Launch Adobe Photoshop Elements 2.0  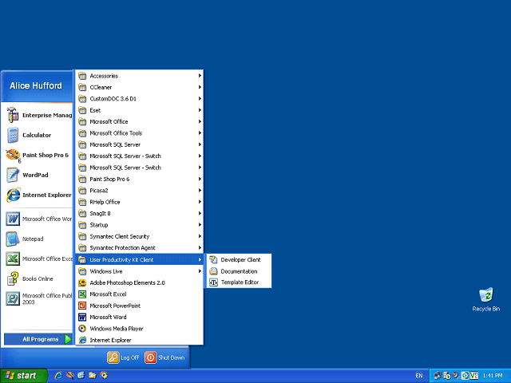point(139,282)
